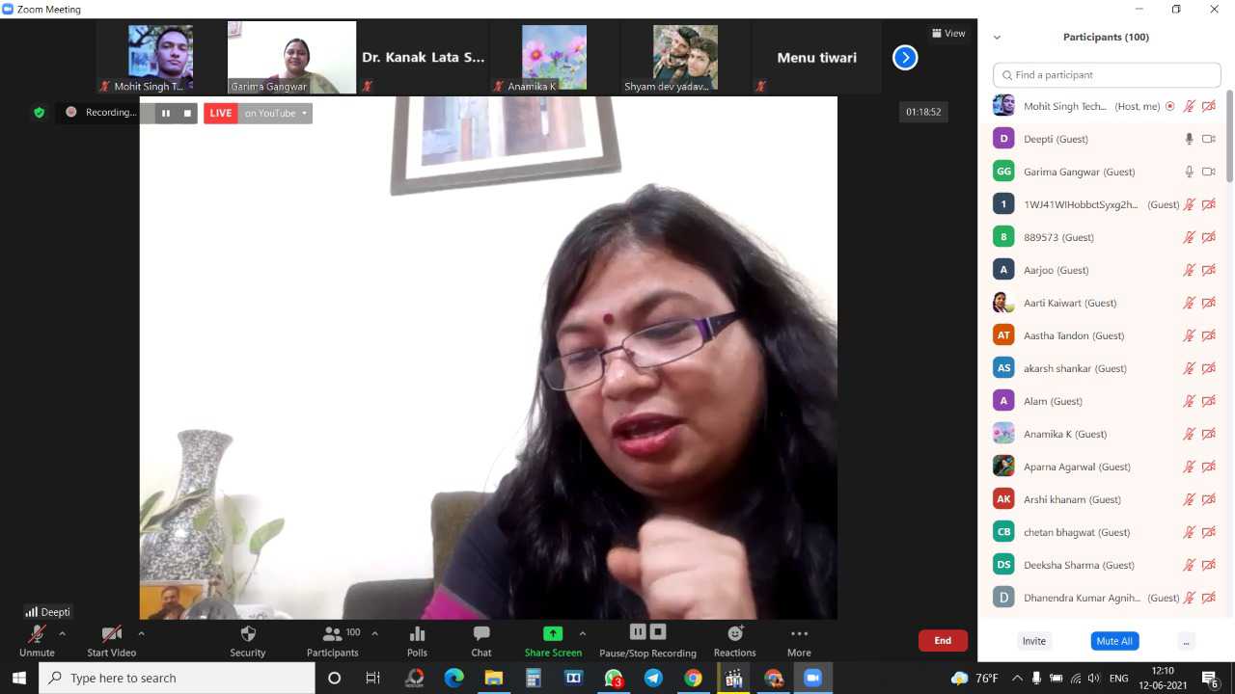Click Garima Gangwar's video camera icon
This screenshot has width=1235, height=694.
(1208, 172)
